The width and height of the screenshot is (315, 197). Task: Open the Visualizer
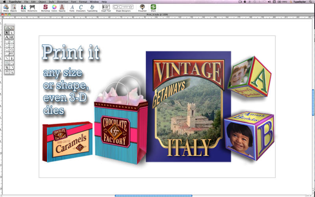pos(142,7)
